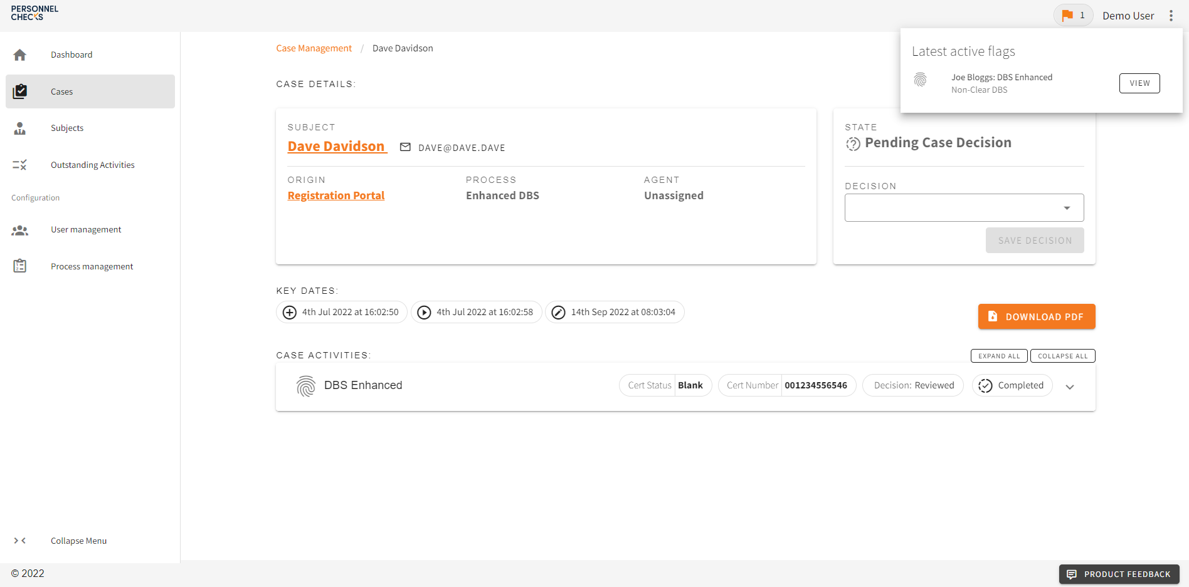Collapse all case activities
1189x587 pixels.
tap(1062, 356)
